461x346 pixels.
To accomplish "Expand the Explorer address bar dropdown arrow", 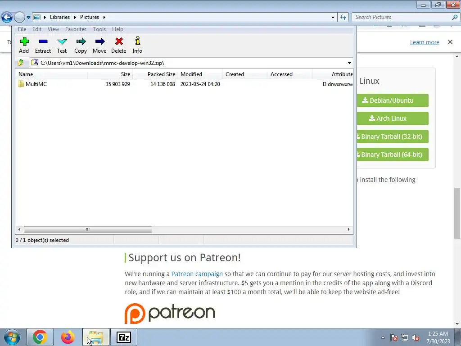I will [x=333, y=18].
